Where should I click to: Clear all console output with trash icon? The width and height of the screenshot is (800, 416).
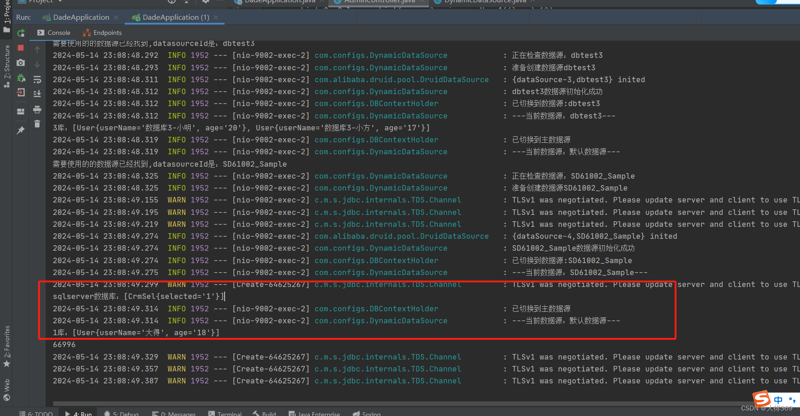pyautogui.click(x=37, y=124)
